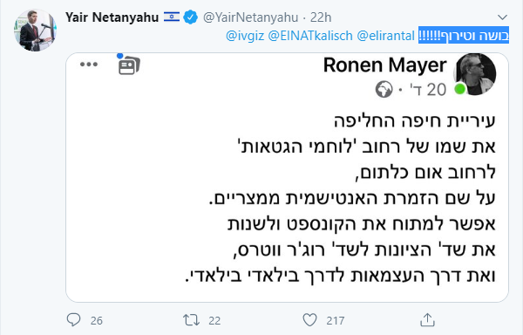The height and width of the screenshot is (335, 523).
Task: Click the @elirantal mention
Action: [x=385, y=36]
